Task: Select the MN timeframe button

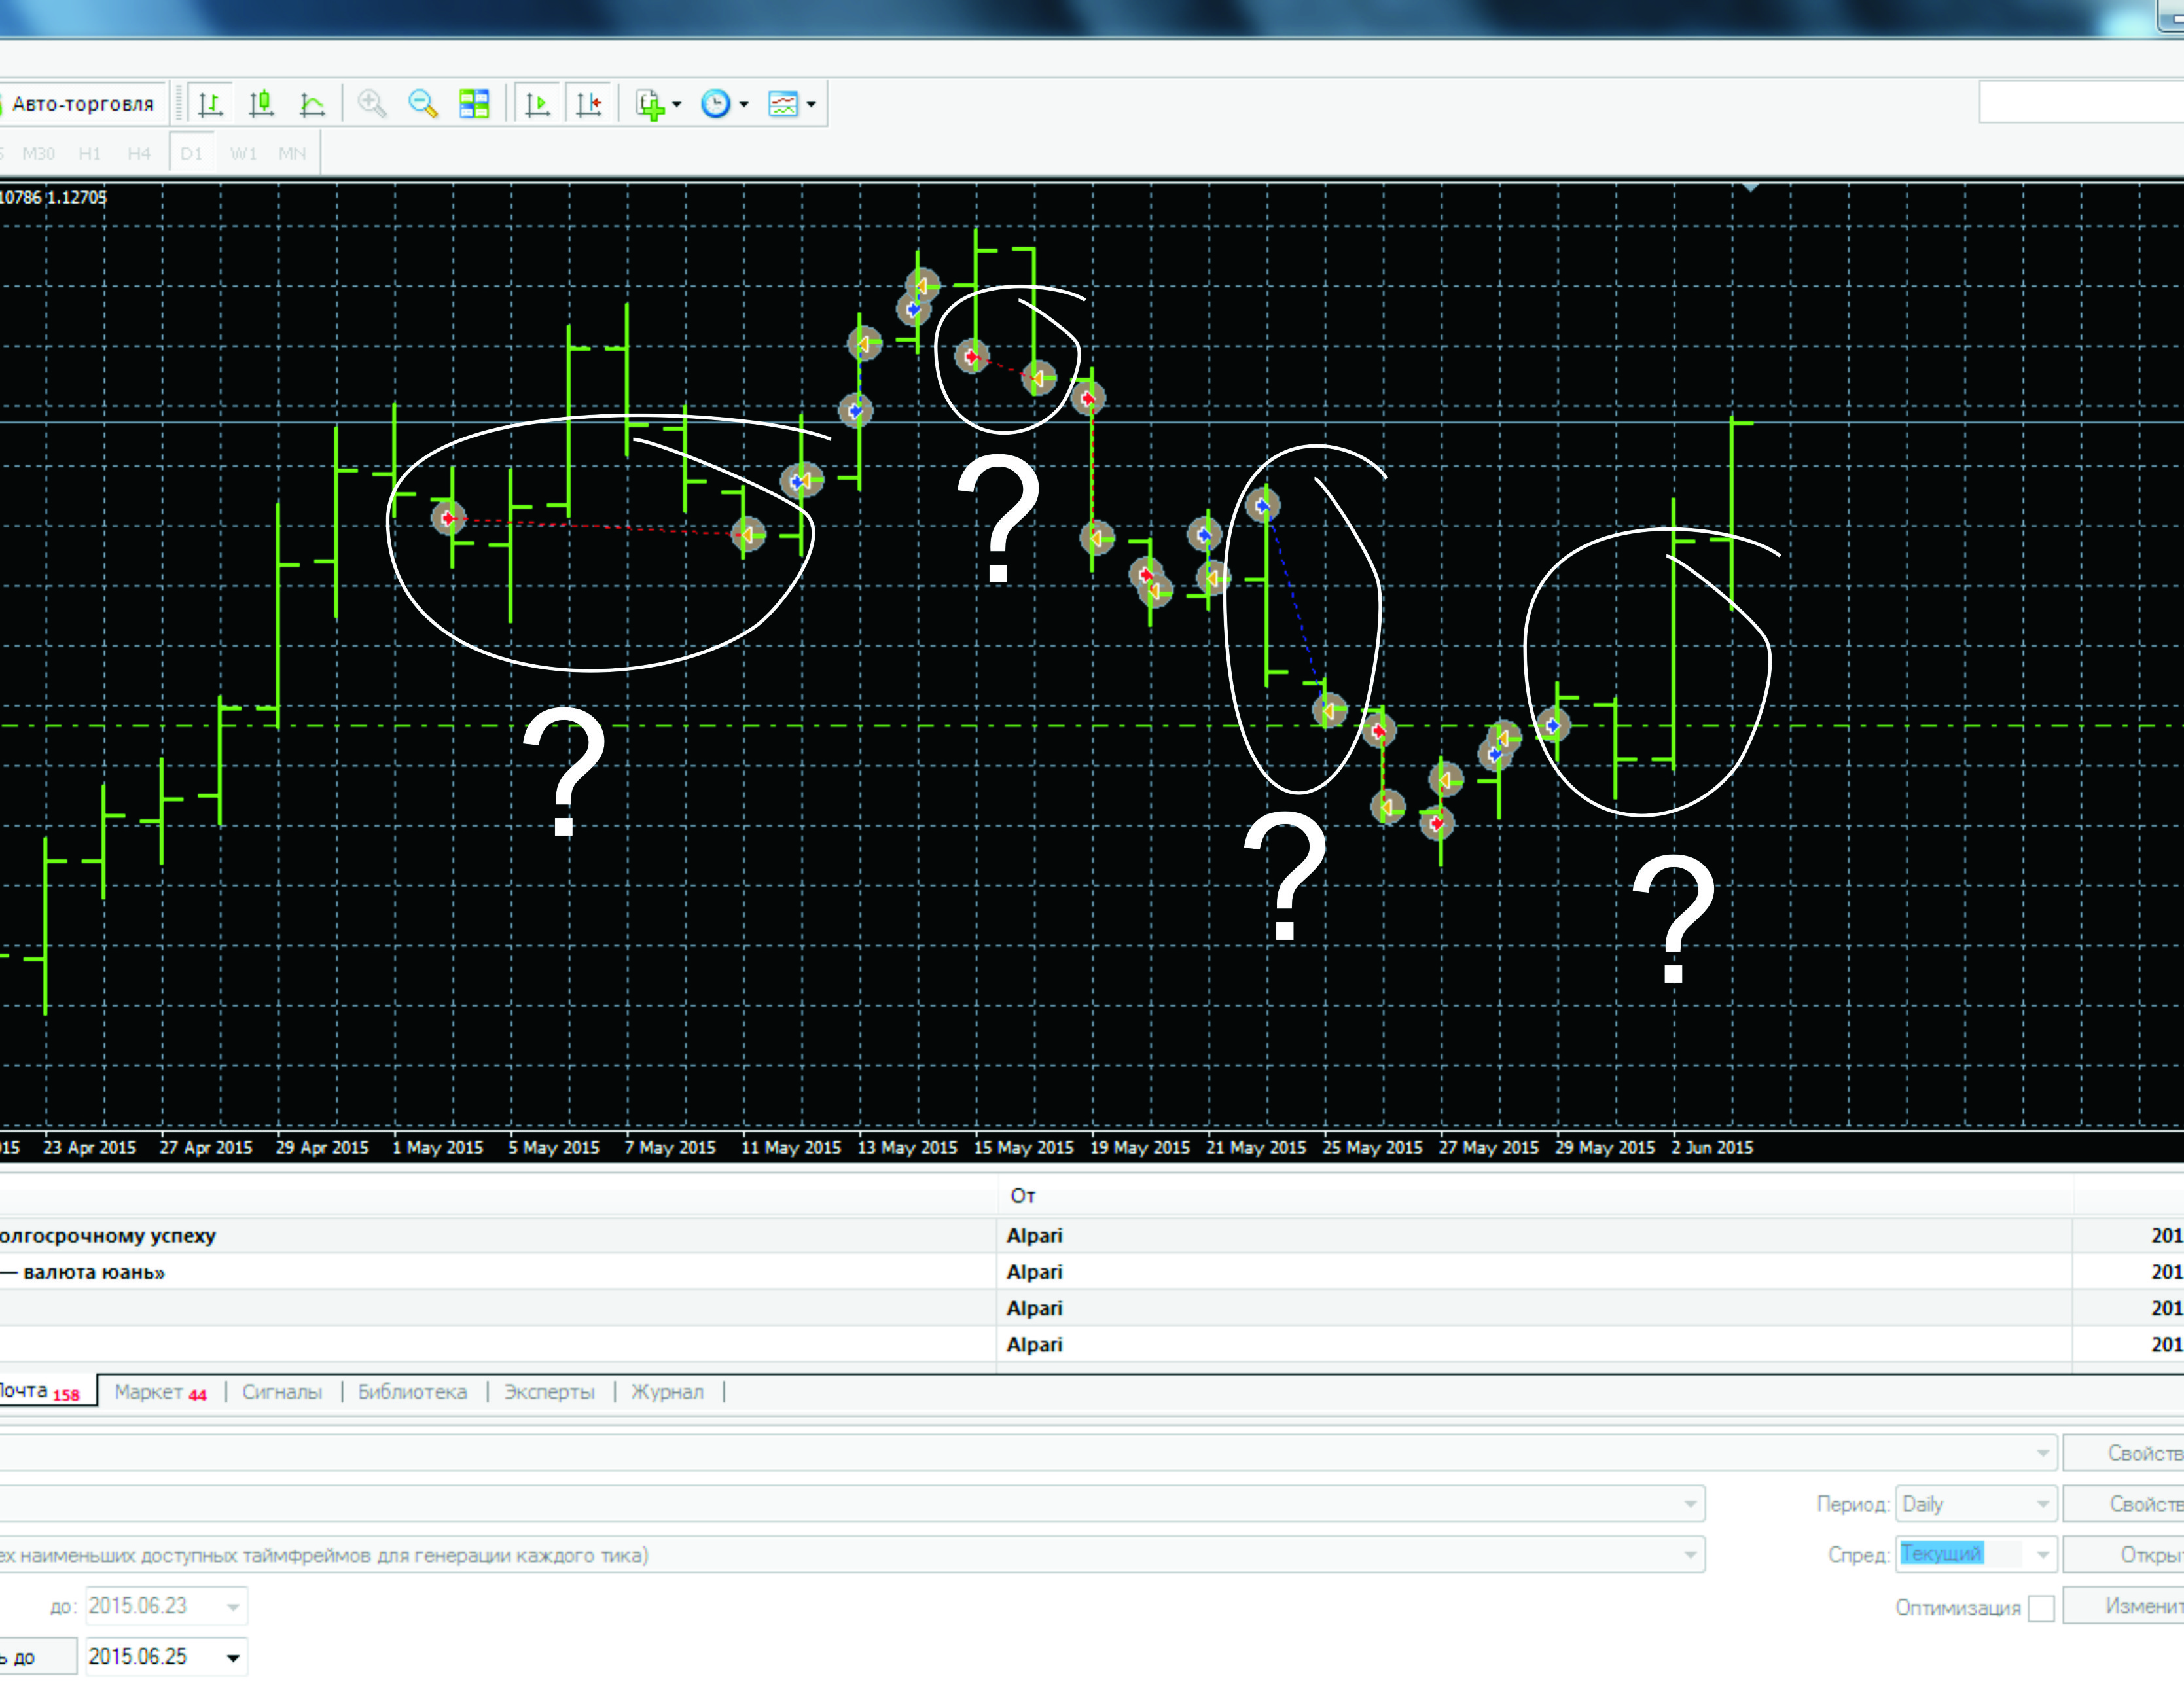Action: pyautogui.click(x=292, y=154)
